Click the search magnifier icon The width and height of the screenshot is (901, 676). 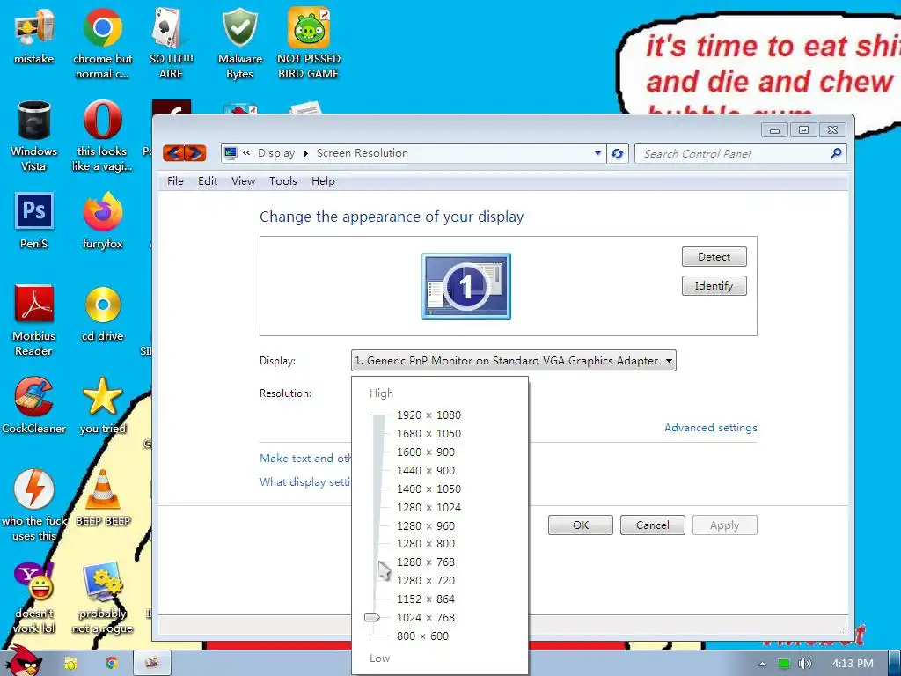836,153
